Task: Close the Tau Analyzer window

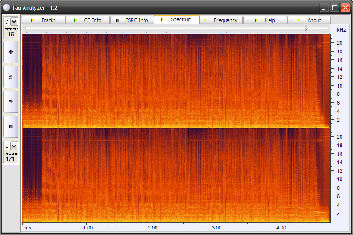Action: (x=344, y=7)
